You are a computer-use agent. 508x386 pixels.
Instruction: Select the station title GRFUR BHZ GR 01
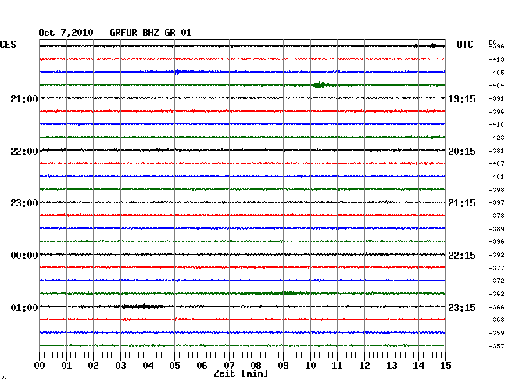[151, 33]
